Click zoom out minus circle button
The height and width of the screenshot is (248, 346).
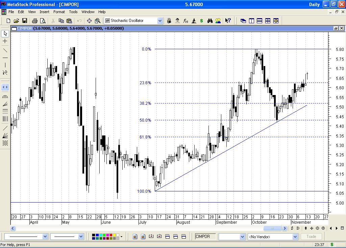(x=318, y=228)
